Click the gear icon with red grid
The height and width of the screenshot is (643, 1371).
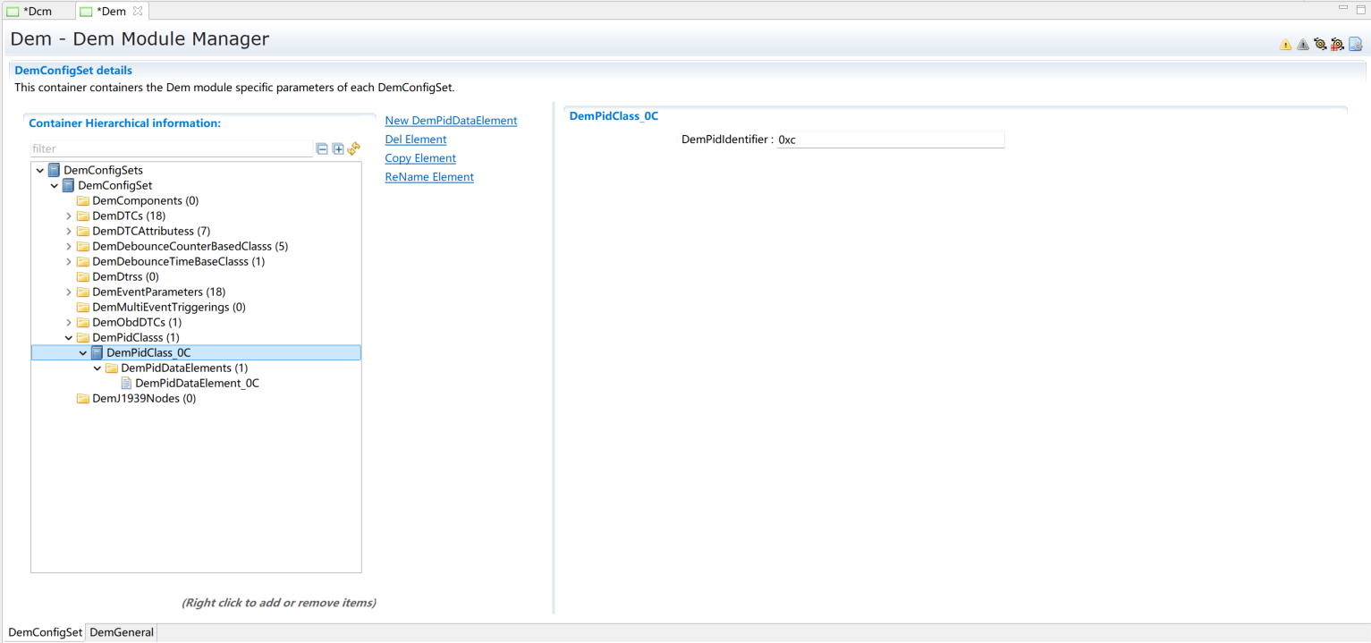[1337, 45]
